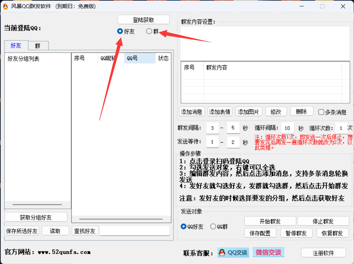This screenshot has width=354, height=264.
Task: Click the app penguin icon in title bar
Action: coord(5,6)
